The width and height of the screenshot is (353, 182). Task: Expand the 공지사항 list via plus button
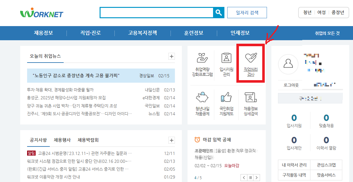pyautogui.click(x=171, y=140)
